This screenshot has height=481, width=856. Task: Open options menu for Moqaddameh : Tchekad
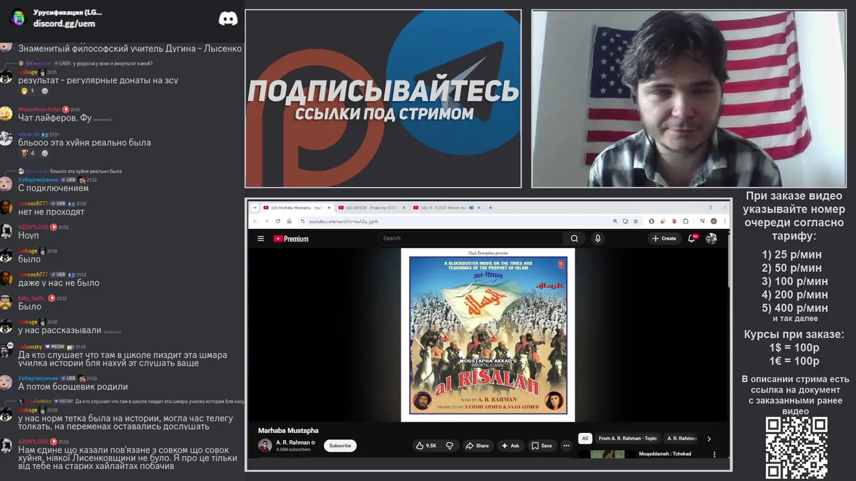[714, 454]
